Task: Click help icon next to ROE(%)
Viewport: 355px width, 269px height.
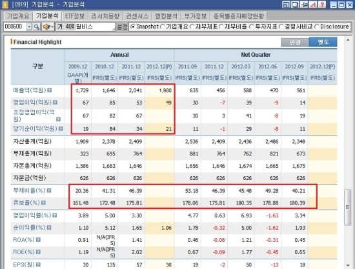Action: [38, 252]
